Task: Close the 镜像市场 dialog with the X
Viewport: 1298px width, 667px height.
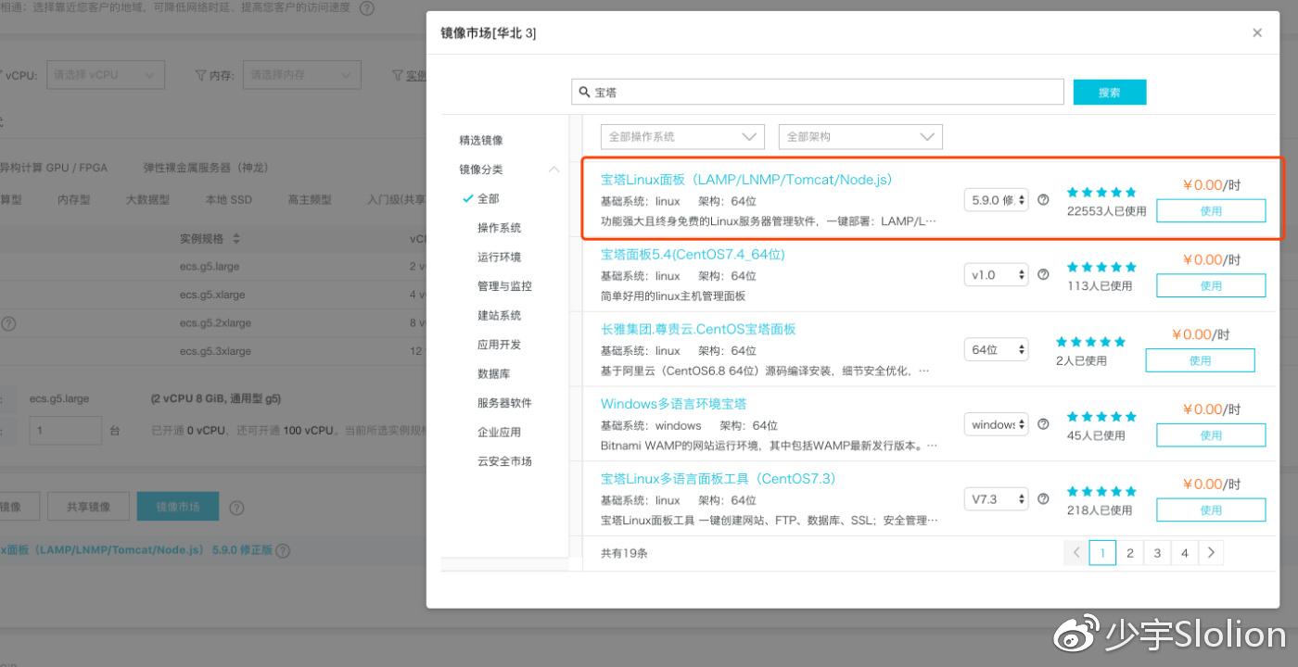Action: click(x=1257, y=32)
